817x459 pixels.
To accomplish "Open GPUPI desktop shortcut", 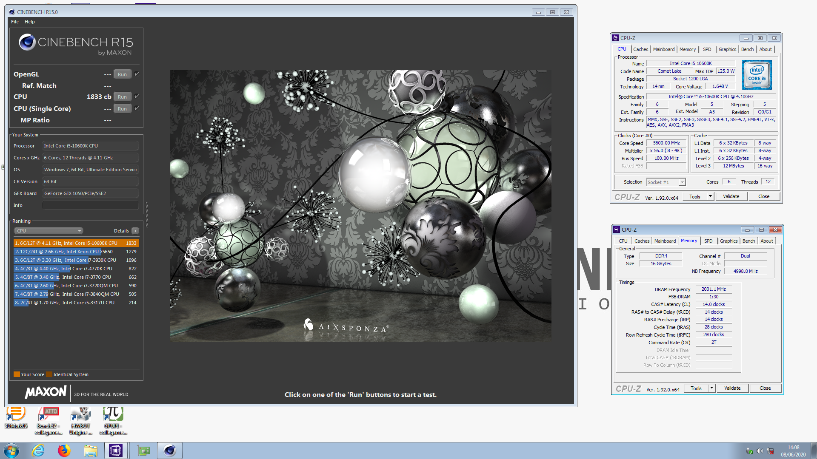I will [x=113, y=421].
